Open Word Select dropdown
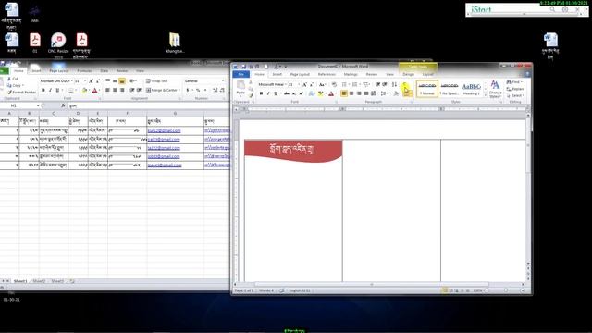 (x=515, y=95)
